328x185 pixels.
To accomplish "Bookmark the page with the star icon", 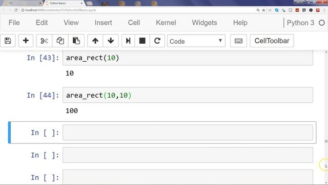I will coord(263,10).
